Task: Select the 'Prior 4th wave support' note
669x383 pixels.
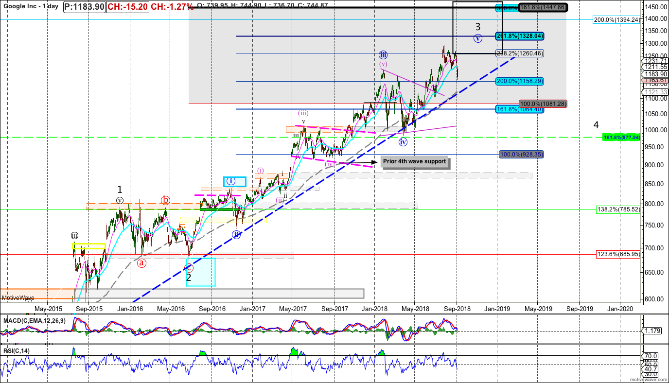Action: (x=415, y=162)
